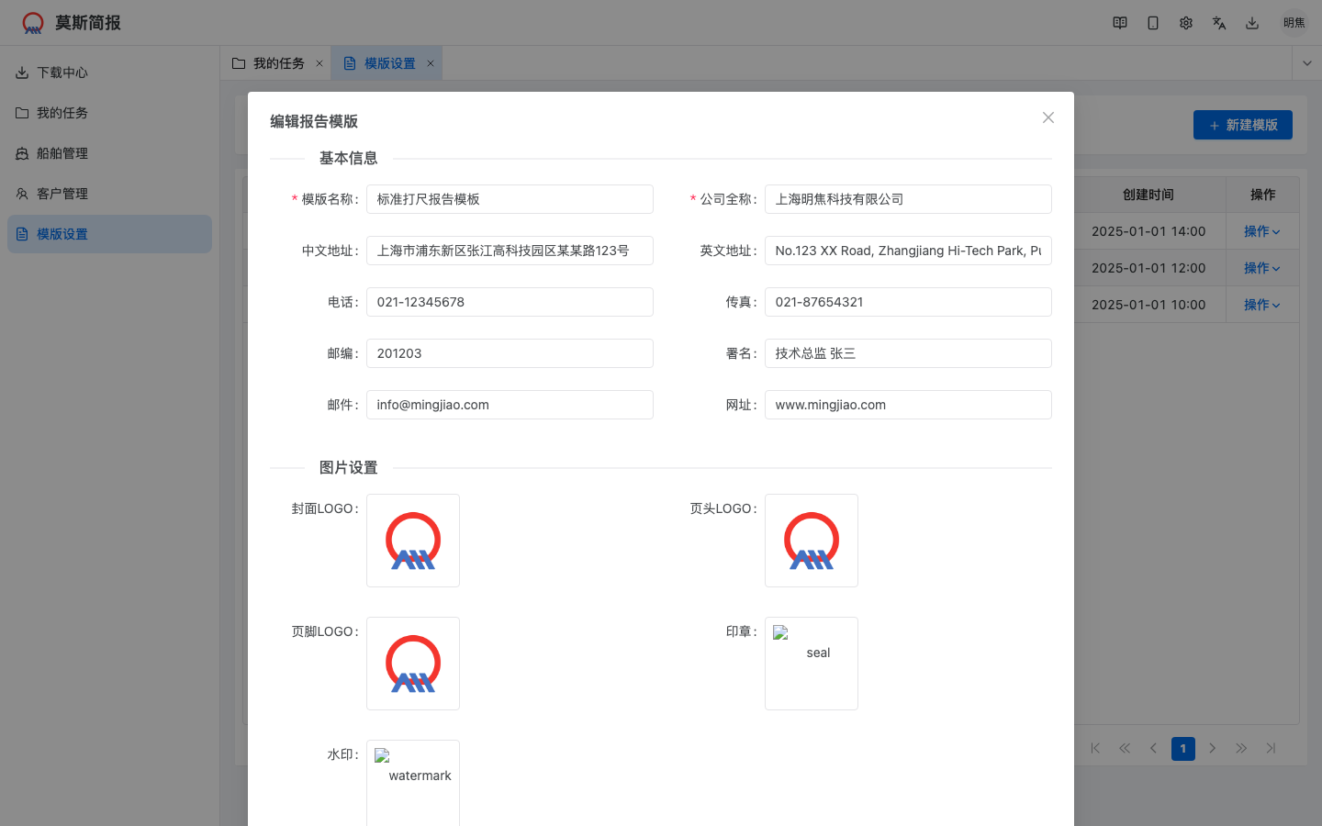The image size is (1322, 826).
Task: Expand the tab bar chevron dropdown
Action: coord(1306,63)
